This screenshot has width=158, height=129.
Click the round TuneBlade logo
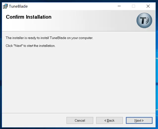pyautogui.click(x=144, y=20)
